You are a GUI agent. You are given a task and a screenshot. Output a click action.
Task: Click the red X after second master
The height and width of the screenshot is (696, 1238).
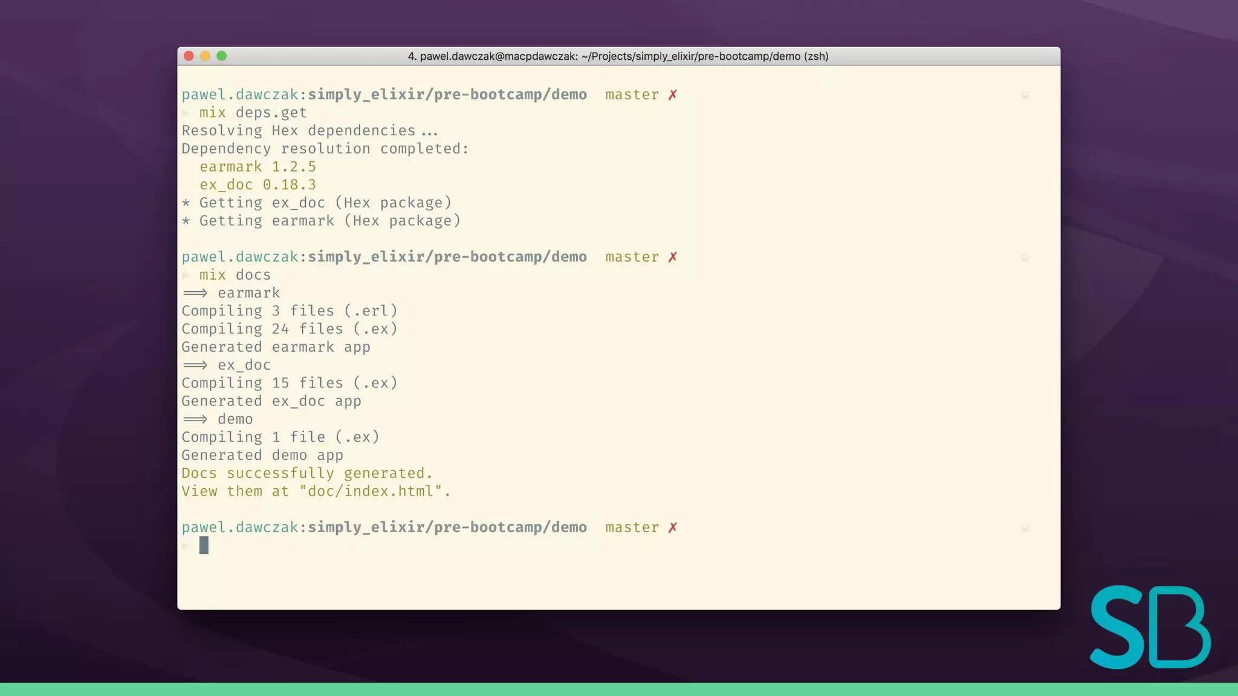click(672, 257)
